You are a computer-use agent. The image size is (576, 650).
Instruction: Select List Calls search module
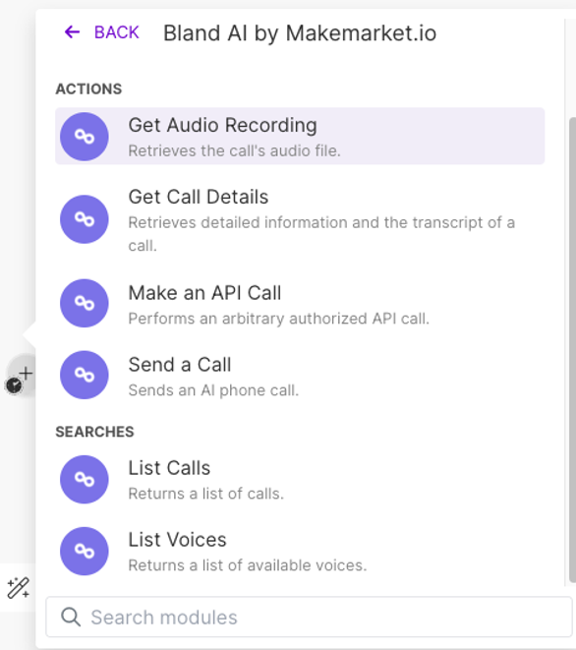coord(300,479)
